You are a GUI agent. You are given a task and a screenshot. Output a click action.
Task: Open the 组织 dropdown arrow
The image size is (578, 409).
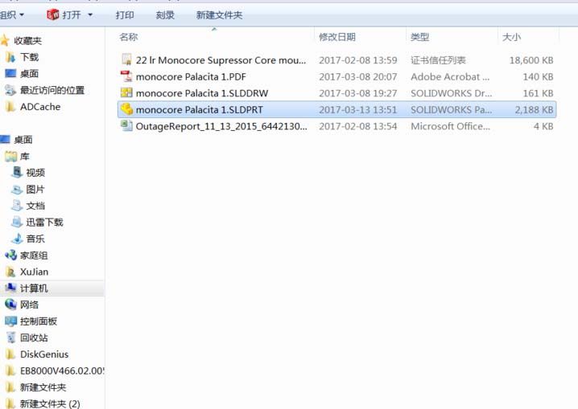coord(22,15)
